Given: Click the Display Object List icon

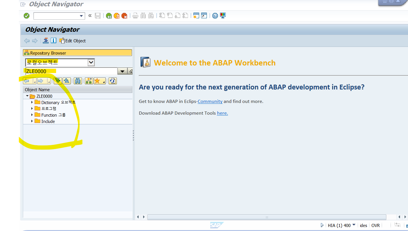Looking at the screenshot, I should pos(46,41).
